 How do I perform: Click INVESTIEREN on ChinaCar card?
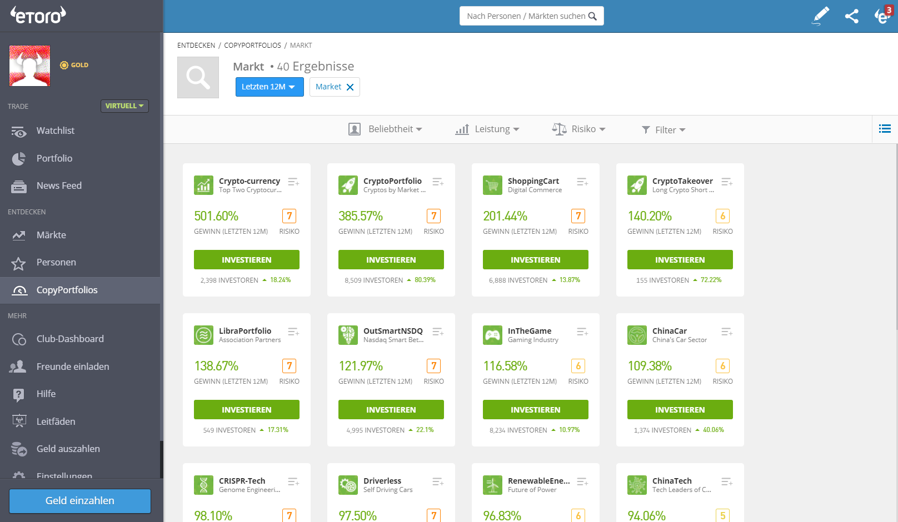680,410
